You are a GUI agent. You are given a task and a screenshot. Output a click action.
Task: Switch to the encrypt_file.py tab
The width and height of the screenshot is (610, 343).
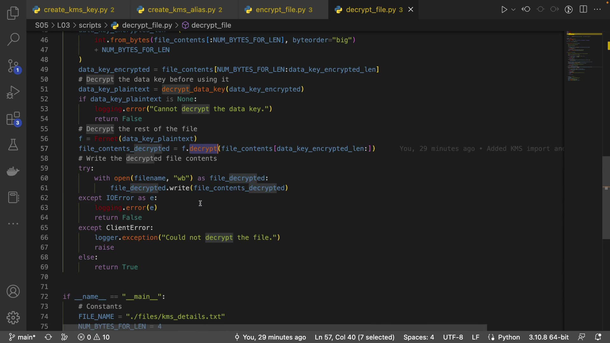tap(280, 10)
